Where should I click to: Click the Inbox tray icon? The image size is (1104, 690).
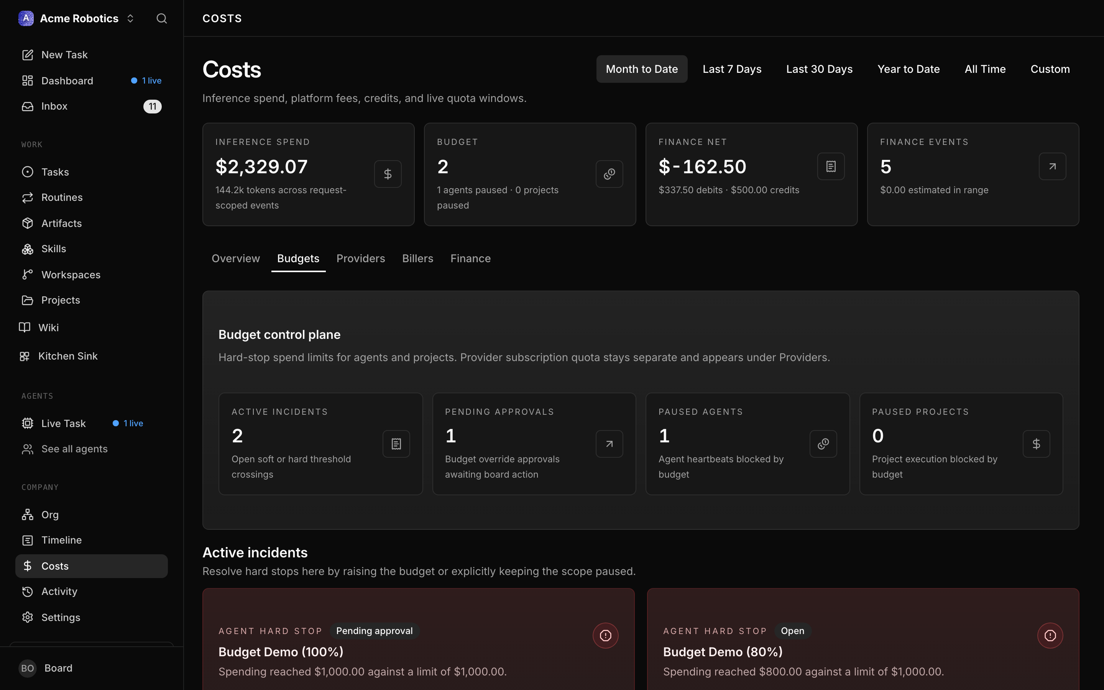pyautogui.click(x=27, y=106)
